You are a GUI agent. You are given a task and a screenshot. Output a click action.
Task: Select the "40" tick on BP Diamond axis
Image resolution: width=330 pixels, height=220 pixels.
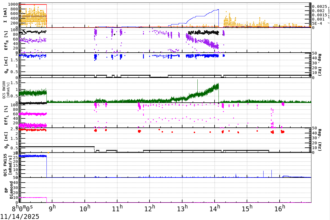pos(15,183)
